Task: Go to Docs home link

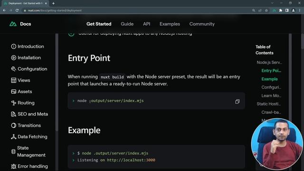Action: click(x=26, y=24)
